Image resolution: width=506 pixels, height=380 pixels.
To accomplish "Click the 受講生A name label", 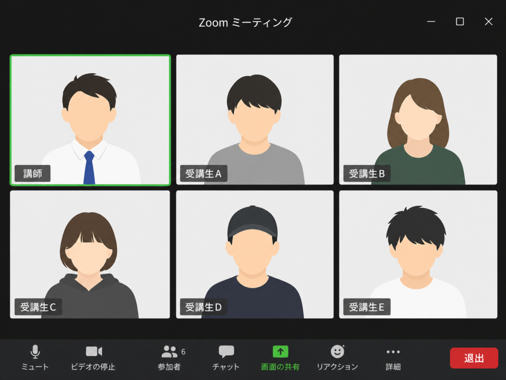I will coord(204,174).
